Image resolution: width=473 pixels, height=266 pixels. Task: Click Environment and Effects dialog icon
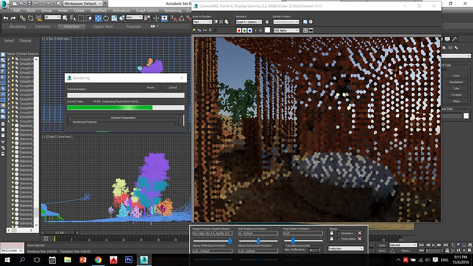311,22
